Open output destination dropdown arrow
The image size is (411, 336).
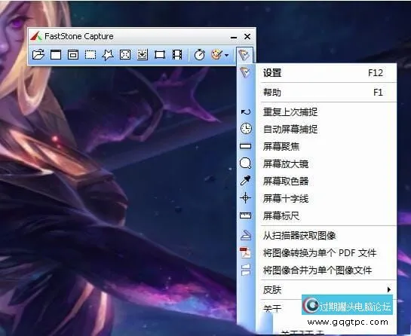tap(227, 55)
